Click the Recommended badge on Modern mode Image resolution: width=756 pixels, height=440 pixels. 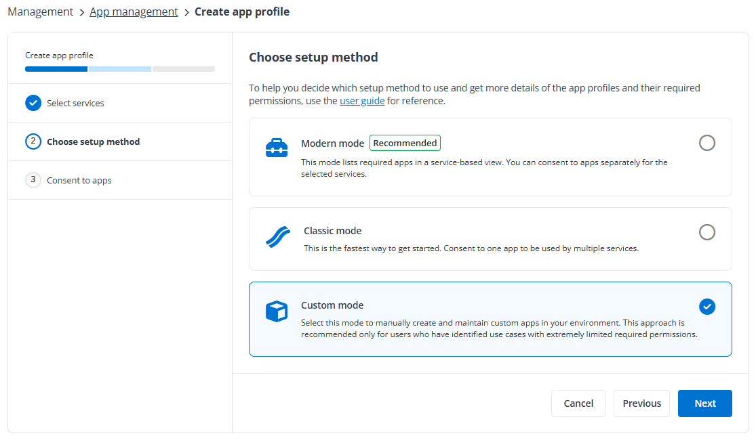click(x=405, y=143)
